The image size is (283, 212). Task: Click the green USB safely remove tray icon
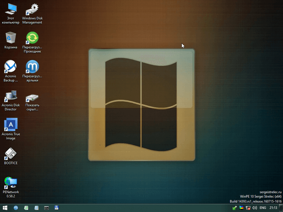(235, 208)
